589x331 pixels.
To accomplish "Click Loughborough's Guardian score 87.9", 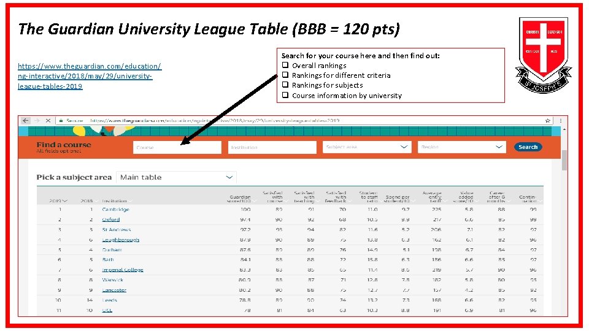I will point(245,240).
